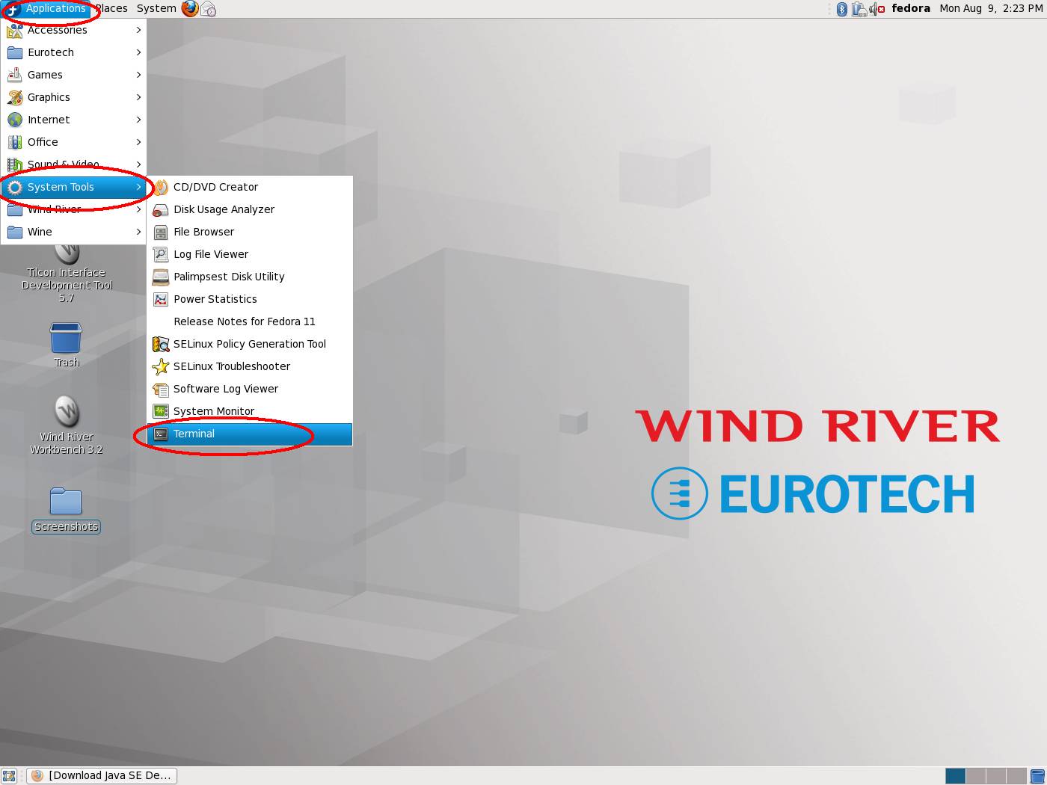
Task: Click the Graphics category icon
Action: pos(15,97)
